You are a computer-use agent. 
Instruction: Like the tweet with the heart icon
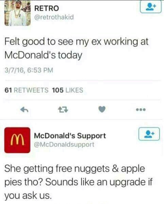click(102, 109)
